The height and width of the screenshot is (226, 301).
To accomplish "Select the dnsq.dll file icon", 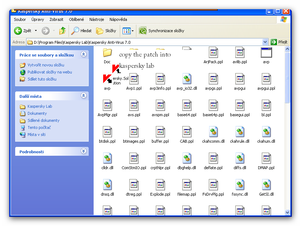I will 107,185.
